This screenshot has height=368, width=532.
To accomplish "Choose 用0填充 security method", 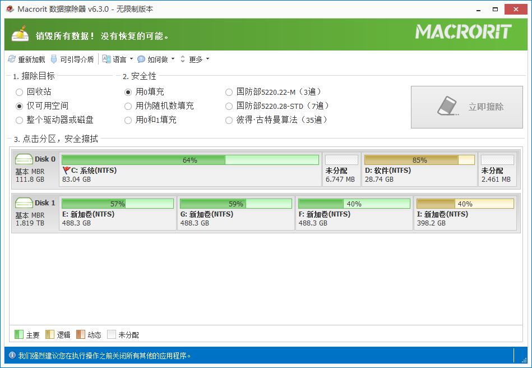I will (x=144, y=91).
